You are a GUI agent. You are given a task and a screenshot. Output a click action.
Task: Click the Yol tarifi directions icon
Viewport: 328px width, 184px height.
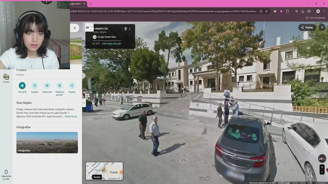[22, 86]
